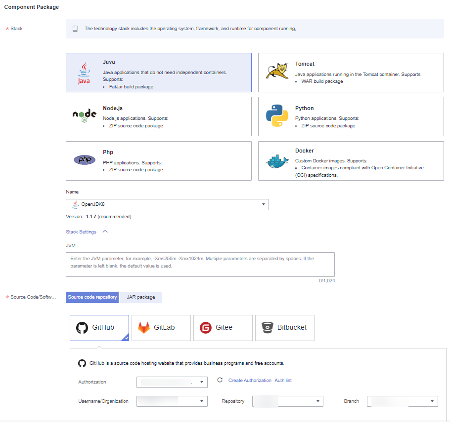Click the GitHub icon beside the description text
The image size is (450, 422).
pos(82,364)
